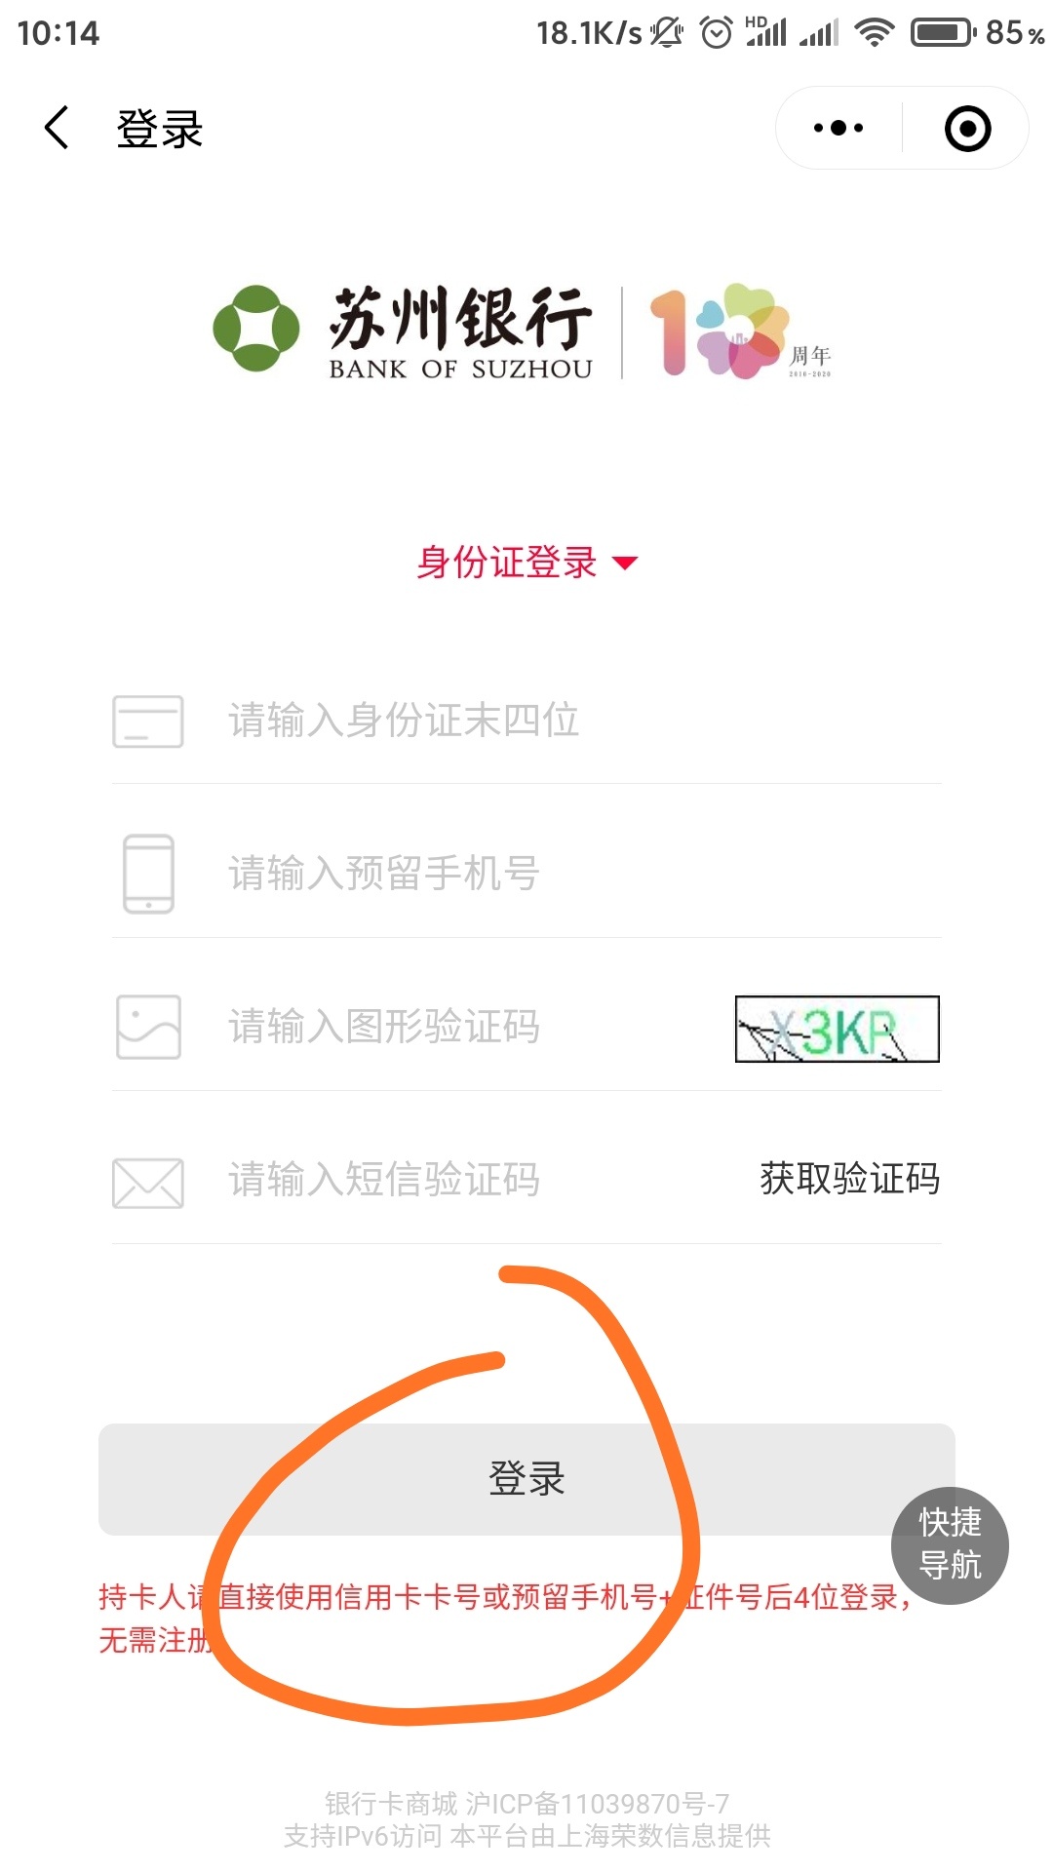
Task: Tap the back arrow icon
Action: click(x=57, y=128)
